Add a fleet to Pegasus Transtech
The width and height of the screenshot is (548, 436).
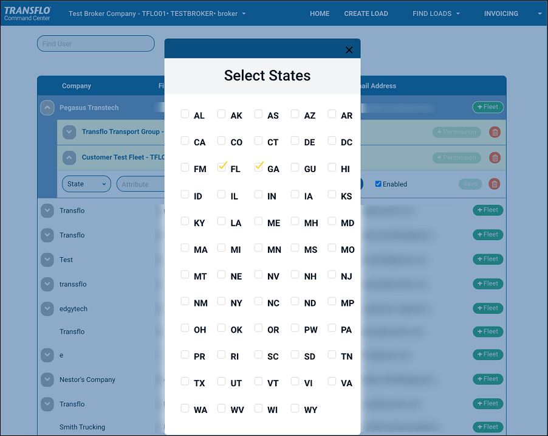pyautogui.click(x=488, y=107)
